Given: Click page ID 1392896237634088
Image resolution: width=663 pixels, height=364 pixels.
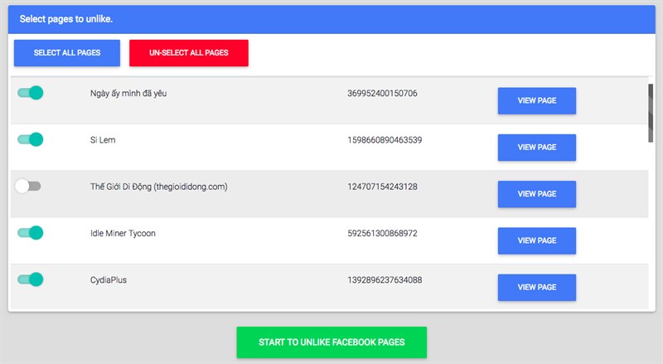Looking at the screenshot, I should pos(385,280).
